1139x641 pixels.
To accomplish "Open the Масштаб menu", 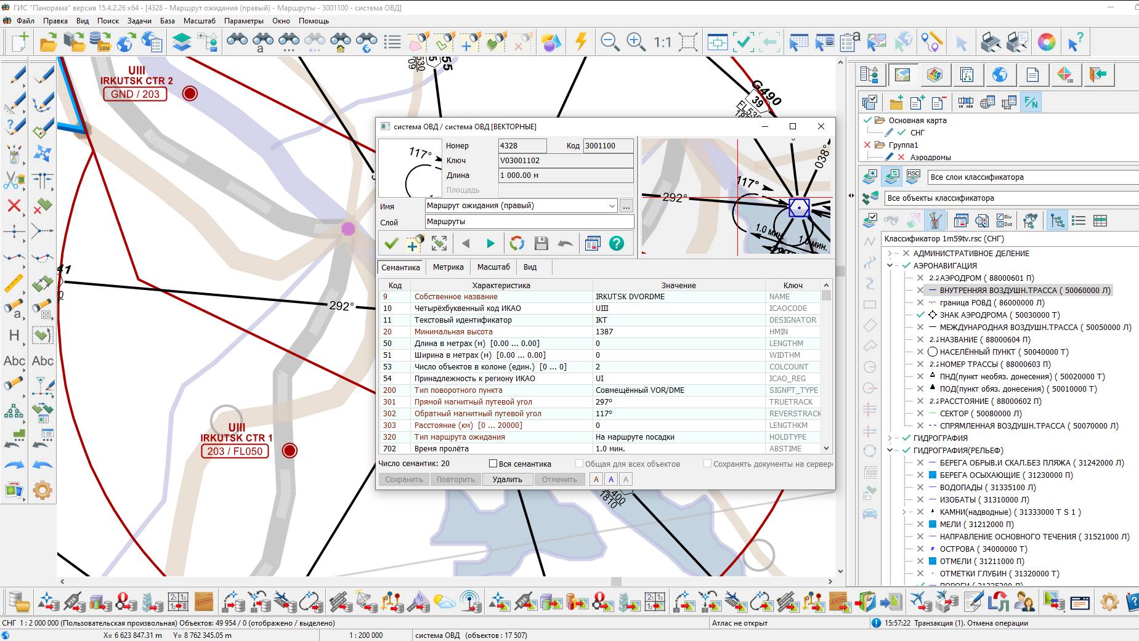I will point(200,20).
